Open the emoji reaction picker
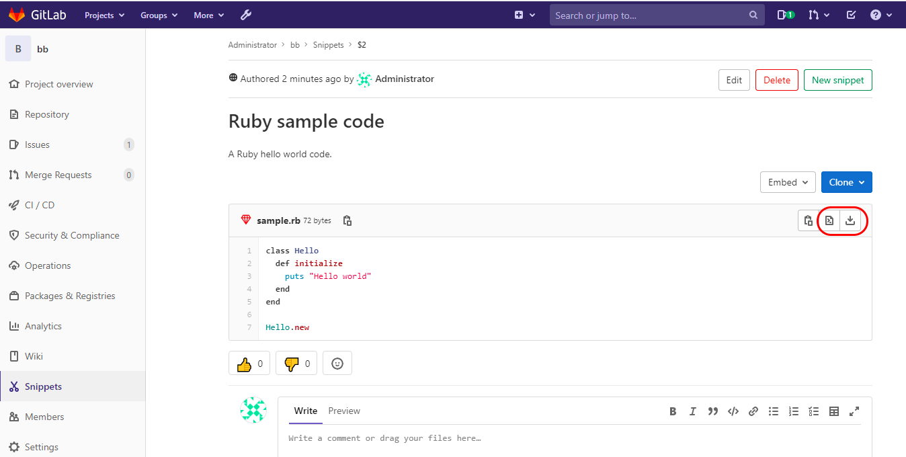 pos(337,363)
